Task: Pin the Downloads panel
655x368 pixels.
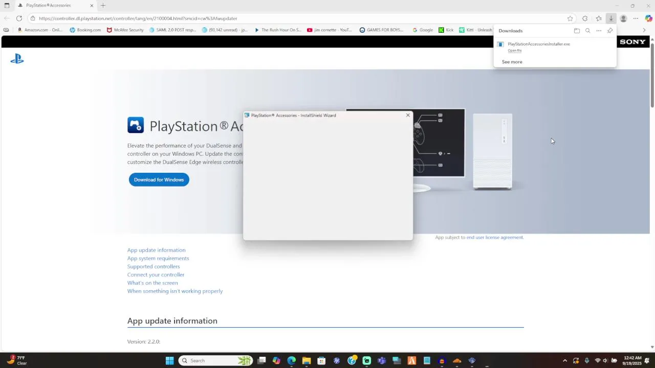Action: 610,31
